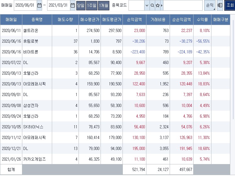
Task: Click the 46,325 average buy price
Action: pyautogui.click(x=94, y=159)
